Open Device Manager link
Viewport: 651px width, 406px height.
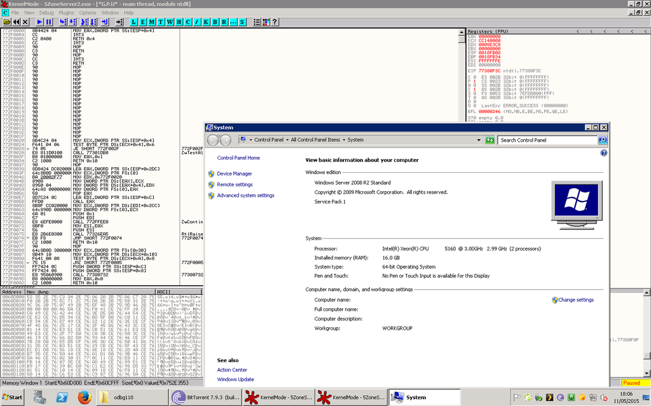click(x=234, y=173)
